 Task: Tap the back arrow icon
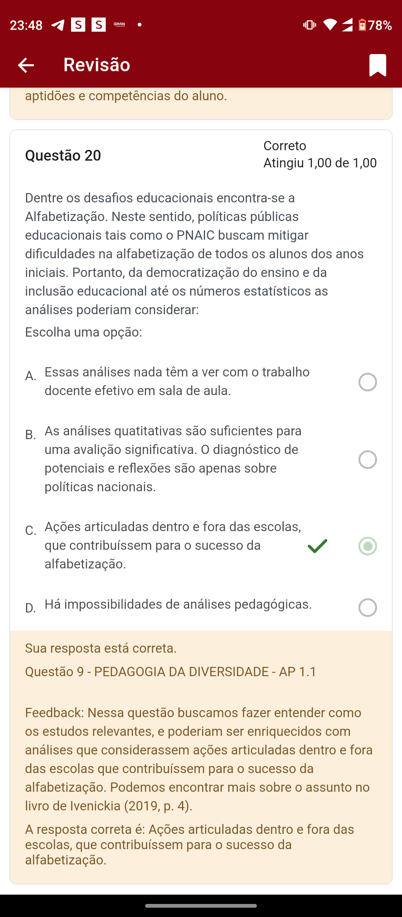tap(26, 65)
